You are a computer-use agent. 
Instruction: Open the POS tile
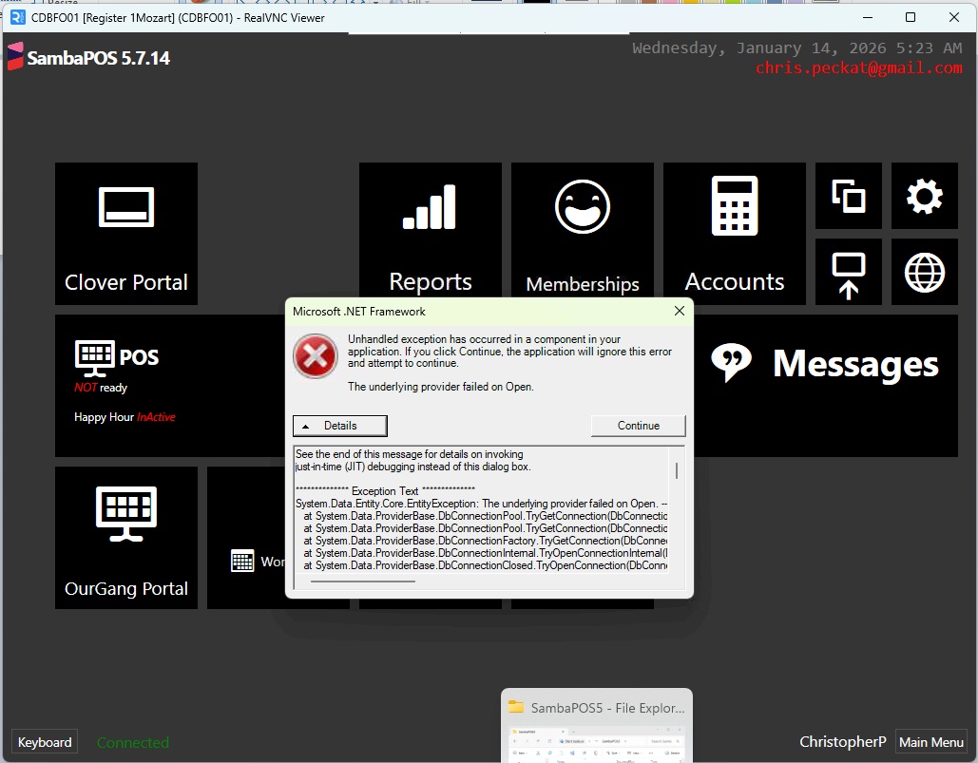pos(171,386)
